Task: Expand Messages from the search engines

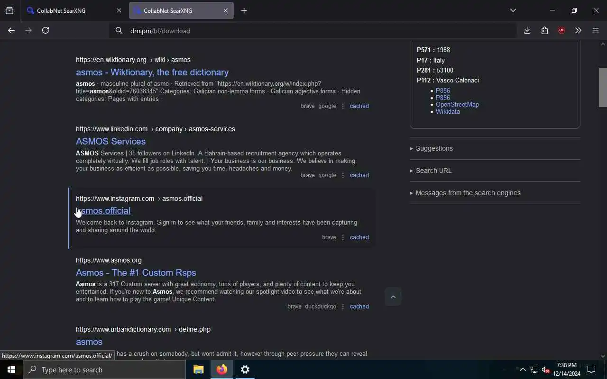Action: pyautogui.click(x=495, y=193)
